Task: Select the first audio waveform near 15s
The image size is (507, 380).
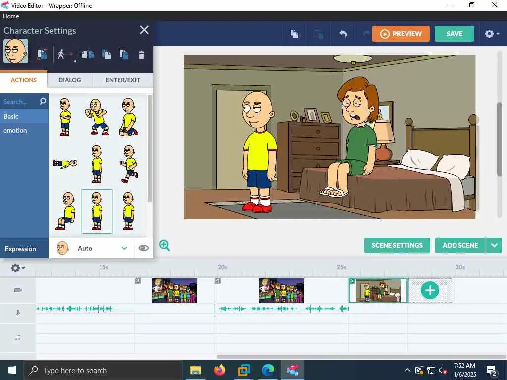Action: pyautogui.click(x=85, y=309)
